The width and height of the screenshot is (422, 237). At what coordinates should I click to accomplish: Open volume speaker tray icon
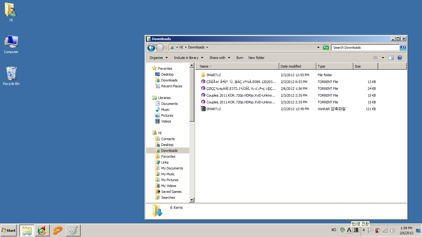[392, 231]
